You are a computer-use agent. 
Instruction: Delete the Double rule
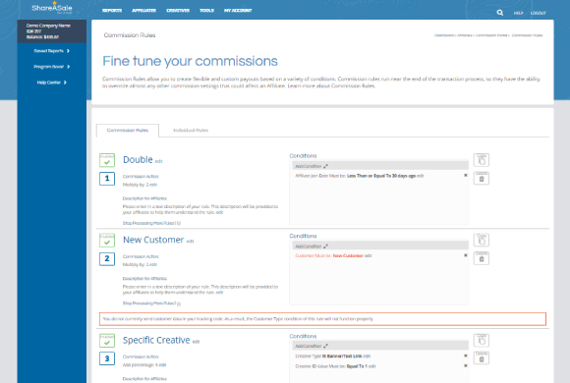click(482, 178)
